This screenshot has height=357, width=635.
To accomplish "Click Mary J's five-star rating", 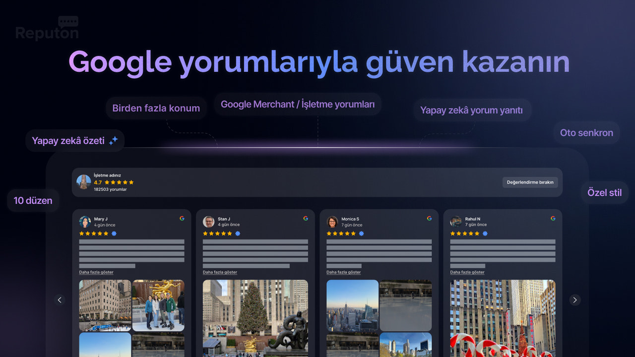I will 94,234.
